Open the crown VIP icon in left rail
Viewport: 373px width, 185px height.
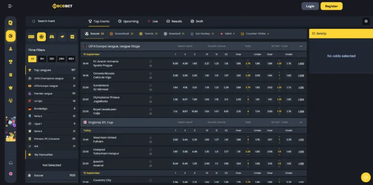point(11,88)
